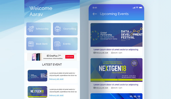The height and width of the screenshot is (99, 171).
Task: Select the first latest event thumbnail
Action: point(37,76)
